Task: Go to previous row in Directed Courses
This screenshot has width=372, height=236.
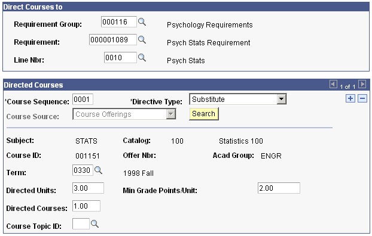Action: click(333, 84)
